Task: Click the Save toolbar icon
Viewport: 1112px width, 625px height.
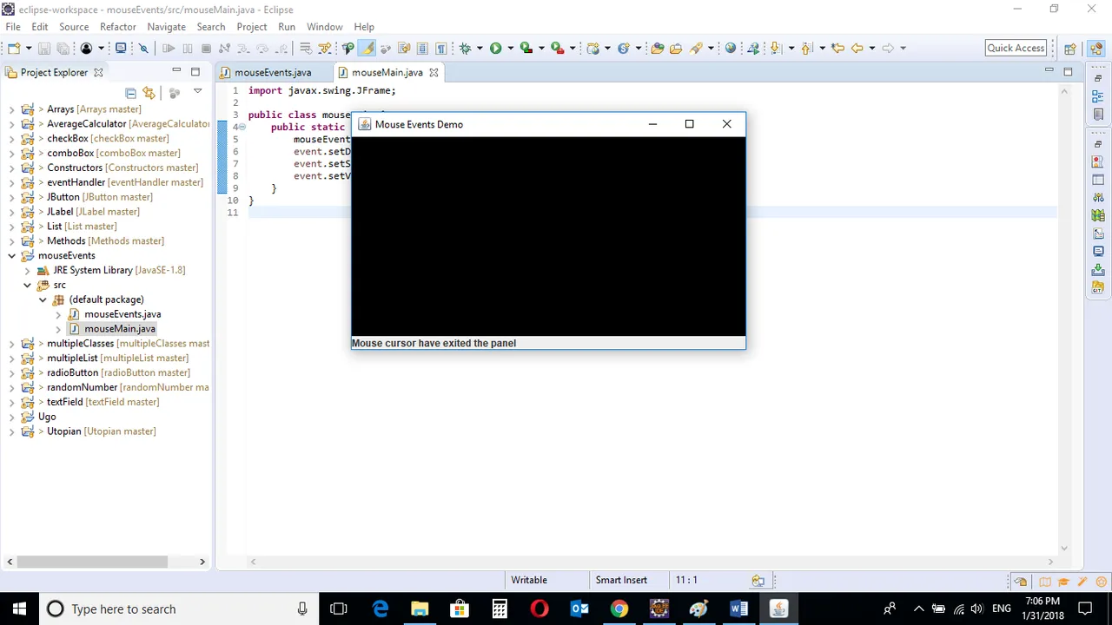Action: click(x=43, y=48)
